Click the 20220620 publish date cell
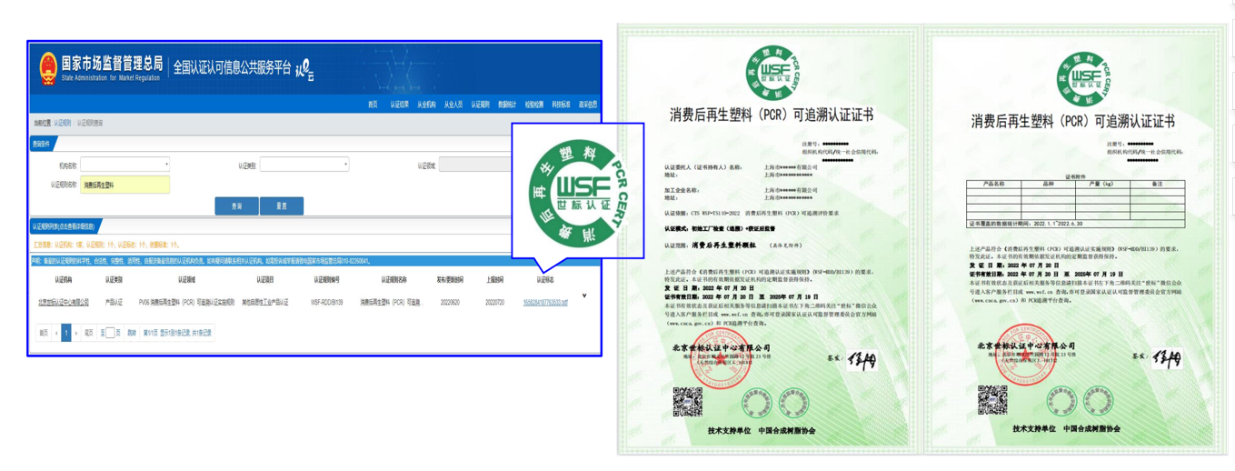 pos(449,303)
